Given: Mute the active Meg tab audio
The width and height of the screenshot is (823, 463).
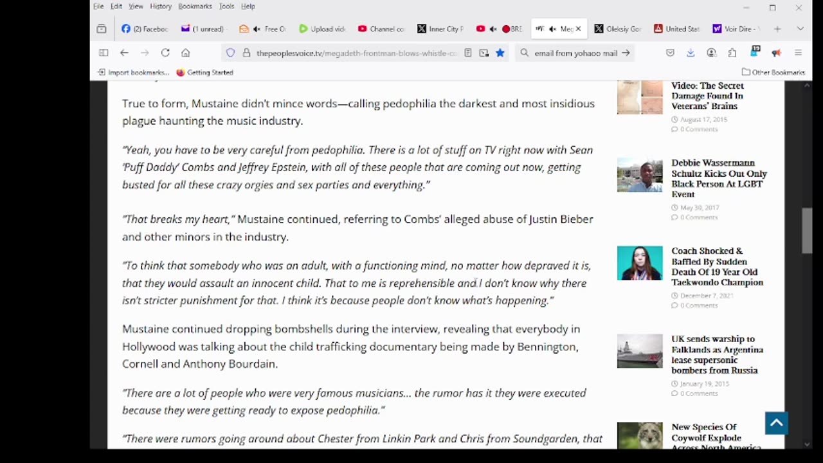Looking at the screenshot, I should (552, 29).
